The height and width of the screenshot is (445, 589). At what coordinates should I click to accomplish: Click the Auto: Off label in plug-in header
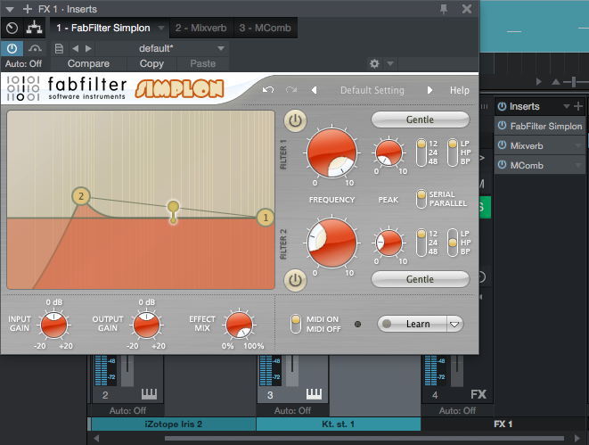pos(23,64)
